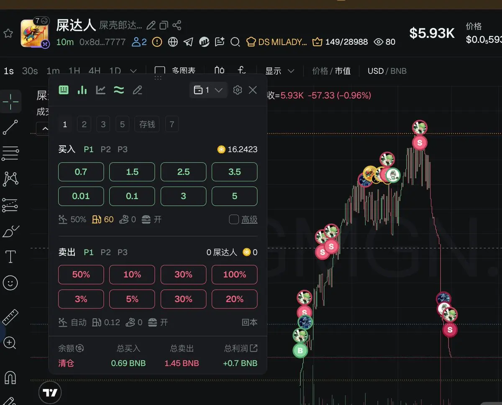
Task: Sell 100% of holdings
Action: click(x=234, y=275)
